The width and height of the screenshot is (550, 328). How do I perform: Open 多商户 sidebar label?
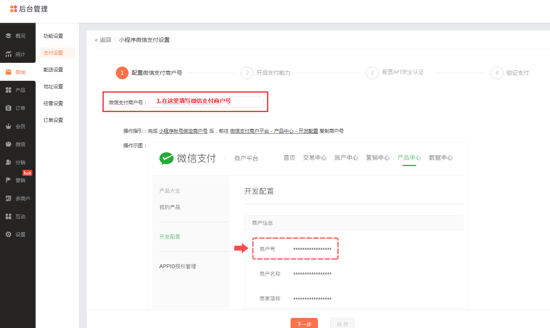click(22, 199)
